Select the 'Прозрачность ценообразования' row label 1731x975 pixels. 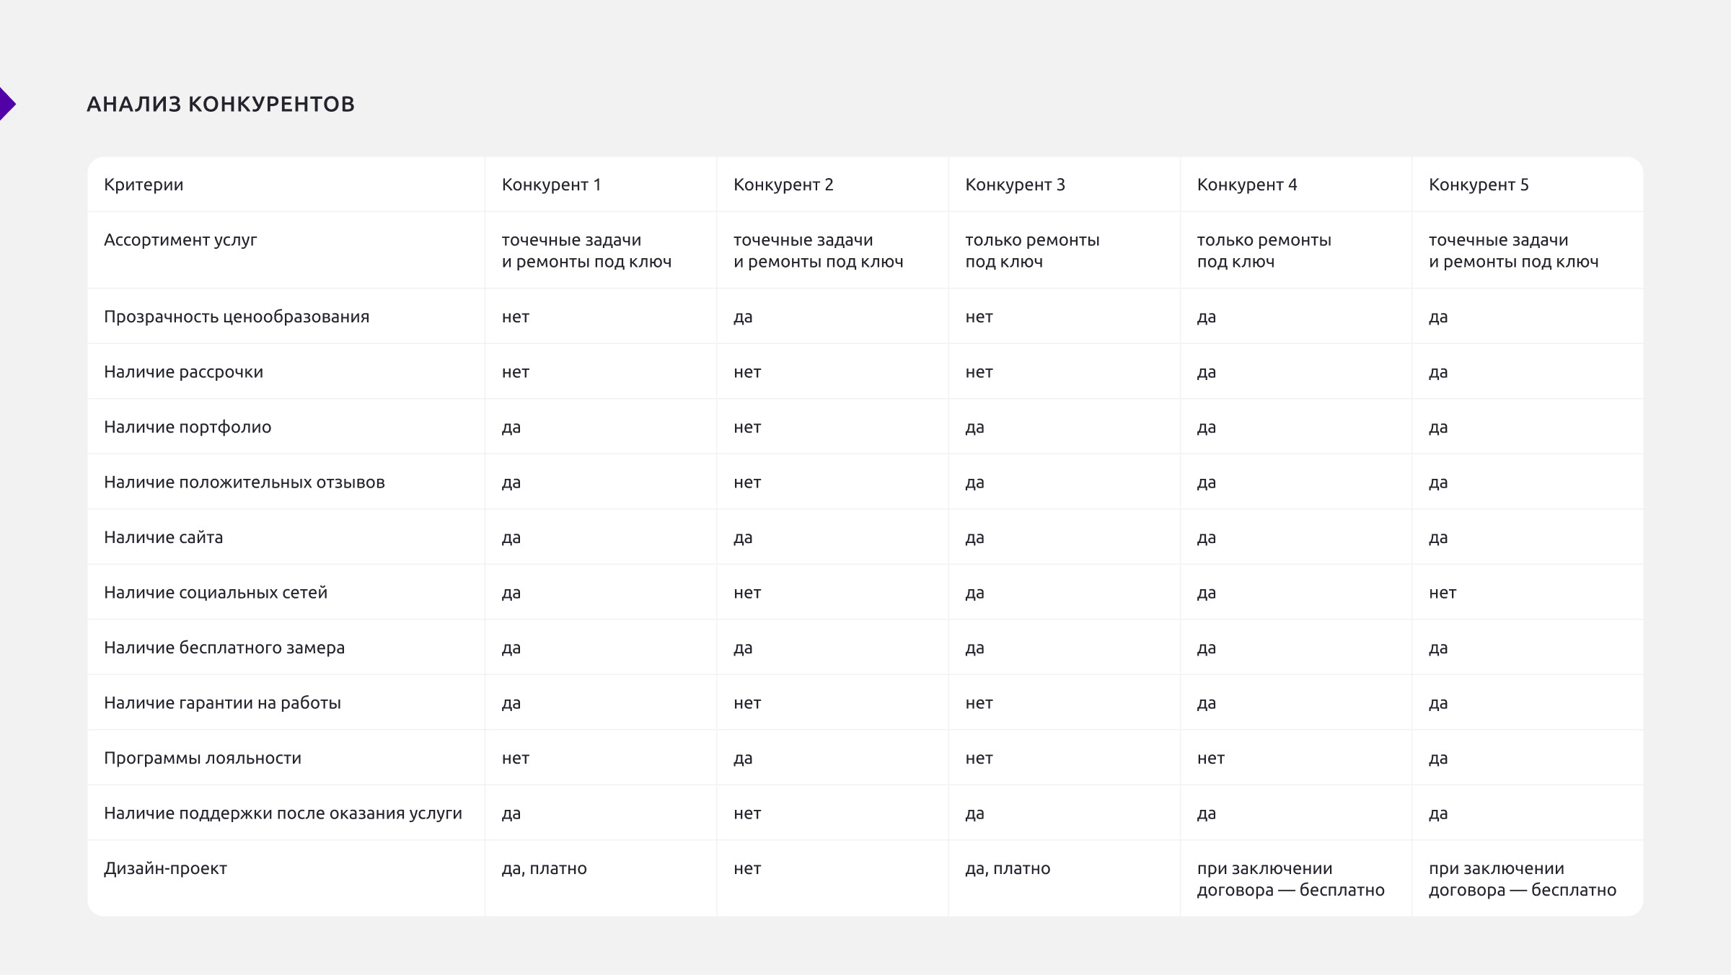point(237,317)
